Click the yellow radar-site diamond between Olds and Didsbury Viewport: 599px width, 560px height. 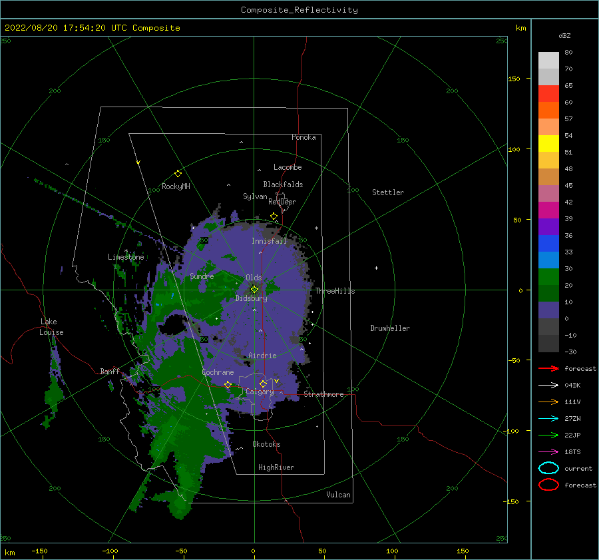[254, 290]
